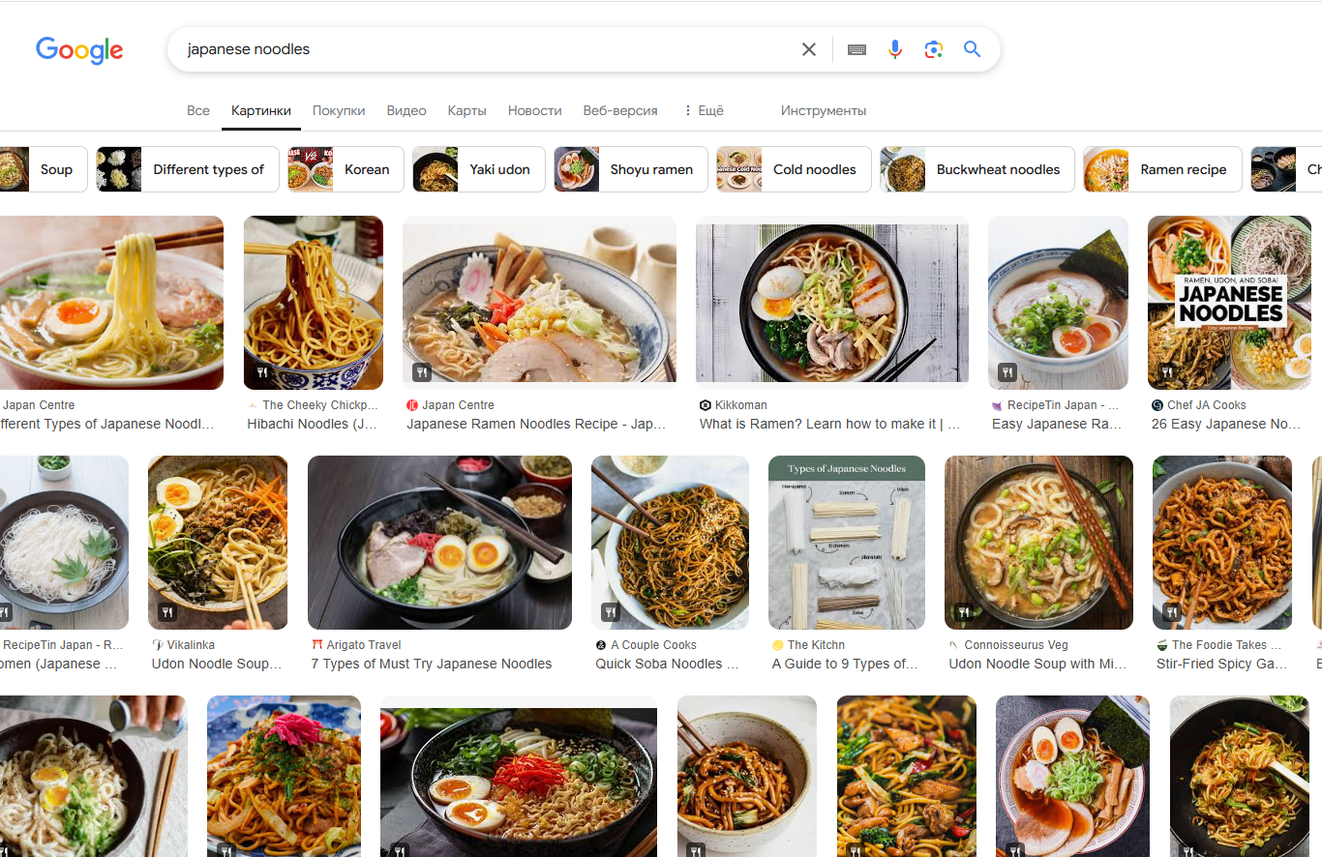Click Kikkoman source favicon under ramen image
This screenshot has height=857, width=1322.
tap(706, 405)
